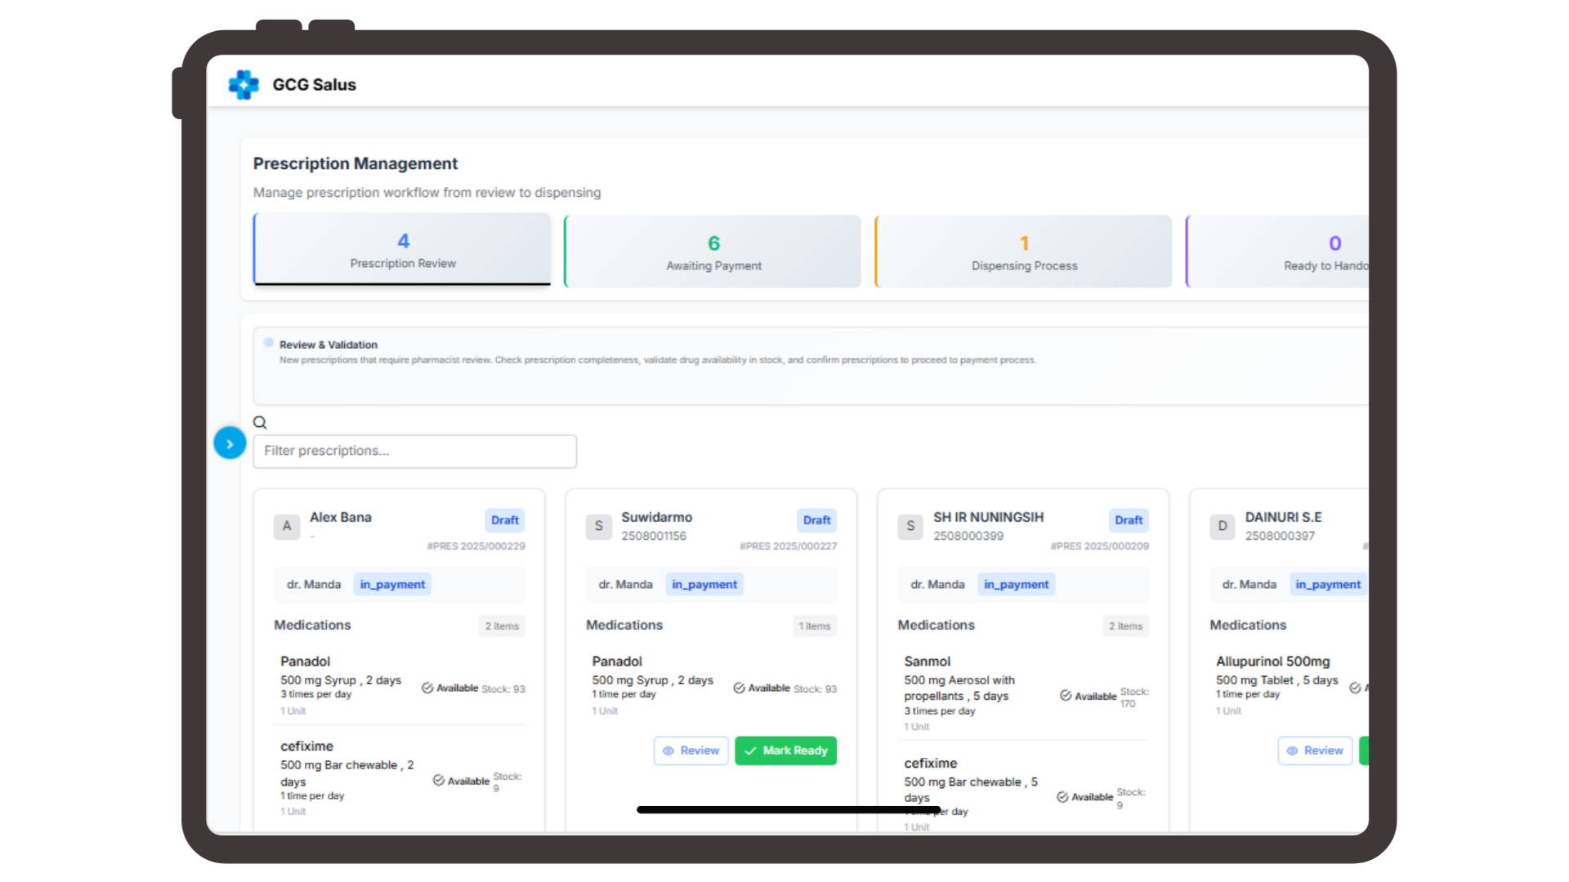Click Suwidarmo's avatar letter S
Image resolution: width=1569 pixels, height=882 pixels.
[599, 526]
